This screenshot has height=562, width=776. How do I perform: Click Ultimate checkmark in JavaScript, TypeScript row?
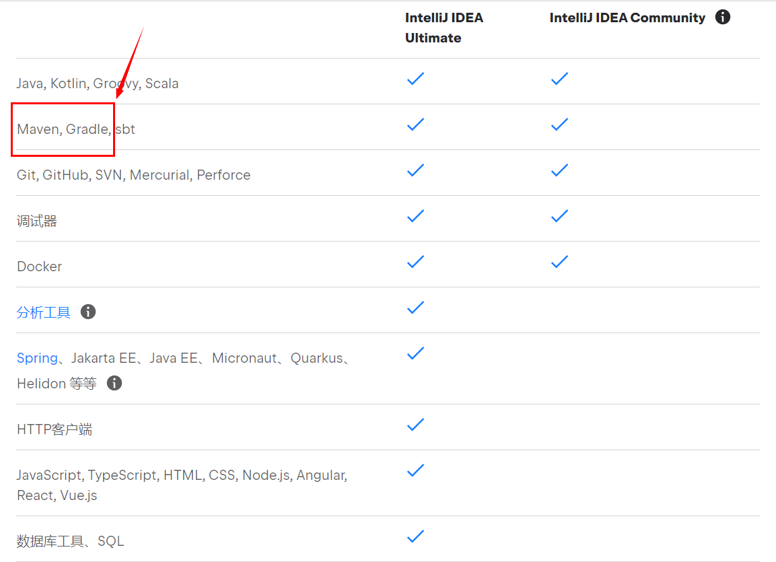click(x=415, y=470)
